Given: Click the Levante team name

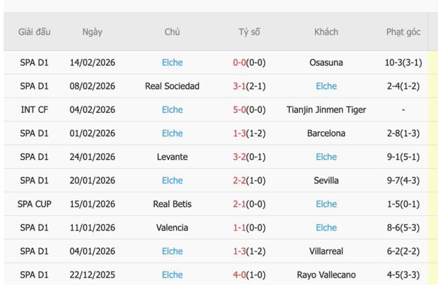Looking at the screenshot, I should pos(172,157).
